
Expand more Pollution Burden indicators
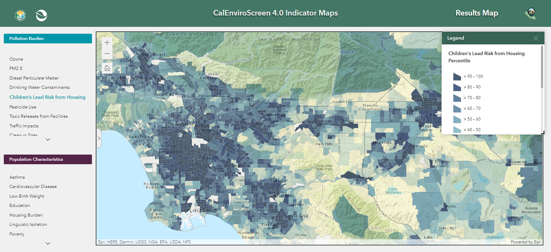(x=48, y=139)
